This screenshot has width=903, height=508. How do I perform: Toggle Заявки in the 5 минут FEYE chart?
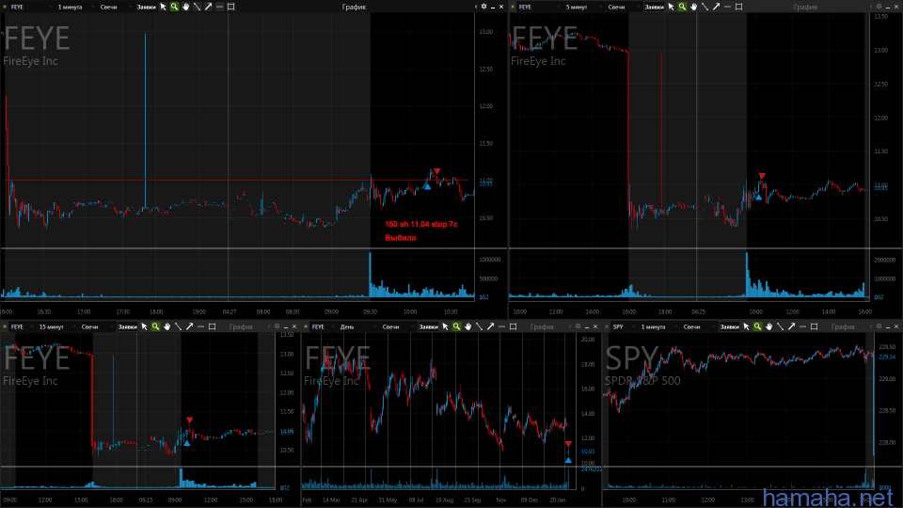[655, 7]
